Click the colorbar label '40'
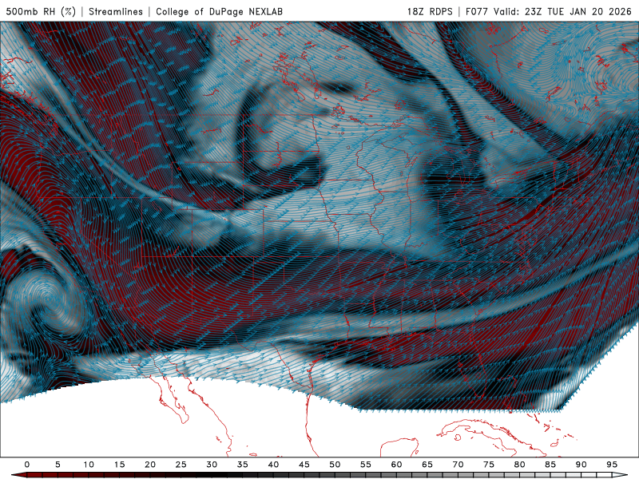Image resolution: width=639 pixels, height=479 pixels. 273,465
